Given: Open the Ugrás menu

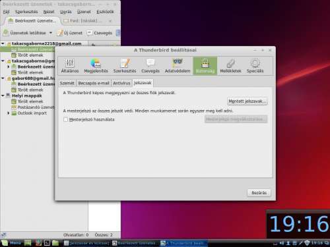Looking at the screenshot, I should [66, 12].
